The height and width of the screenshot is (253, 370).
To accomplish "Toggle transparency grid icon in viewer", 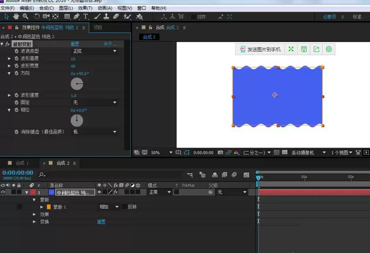I will [x=285, y=153].
